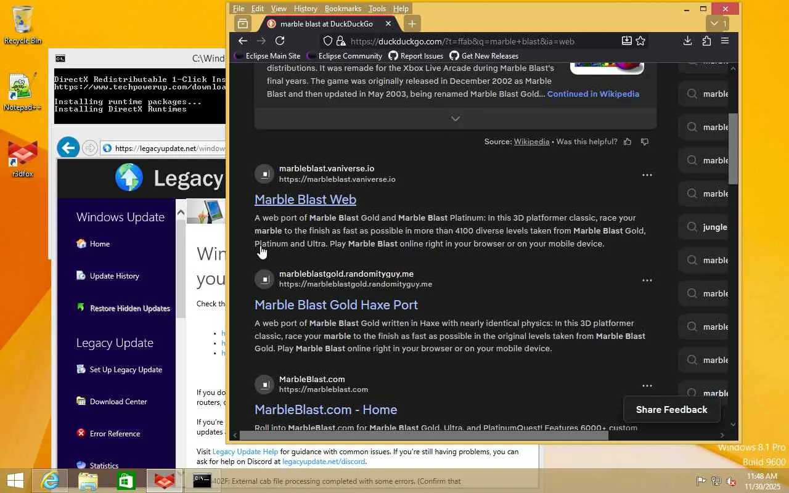Open the Tools menu
The height and width of the screenshot is (493, 789).
pos(377,9)
